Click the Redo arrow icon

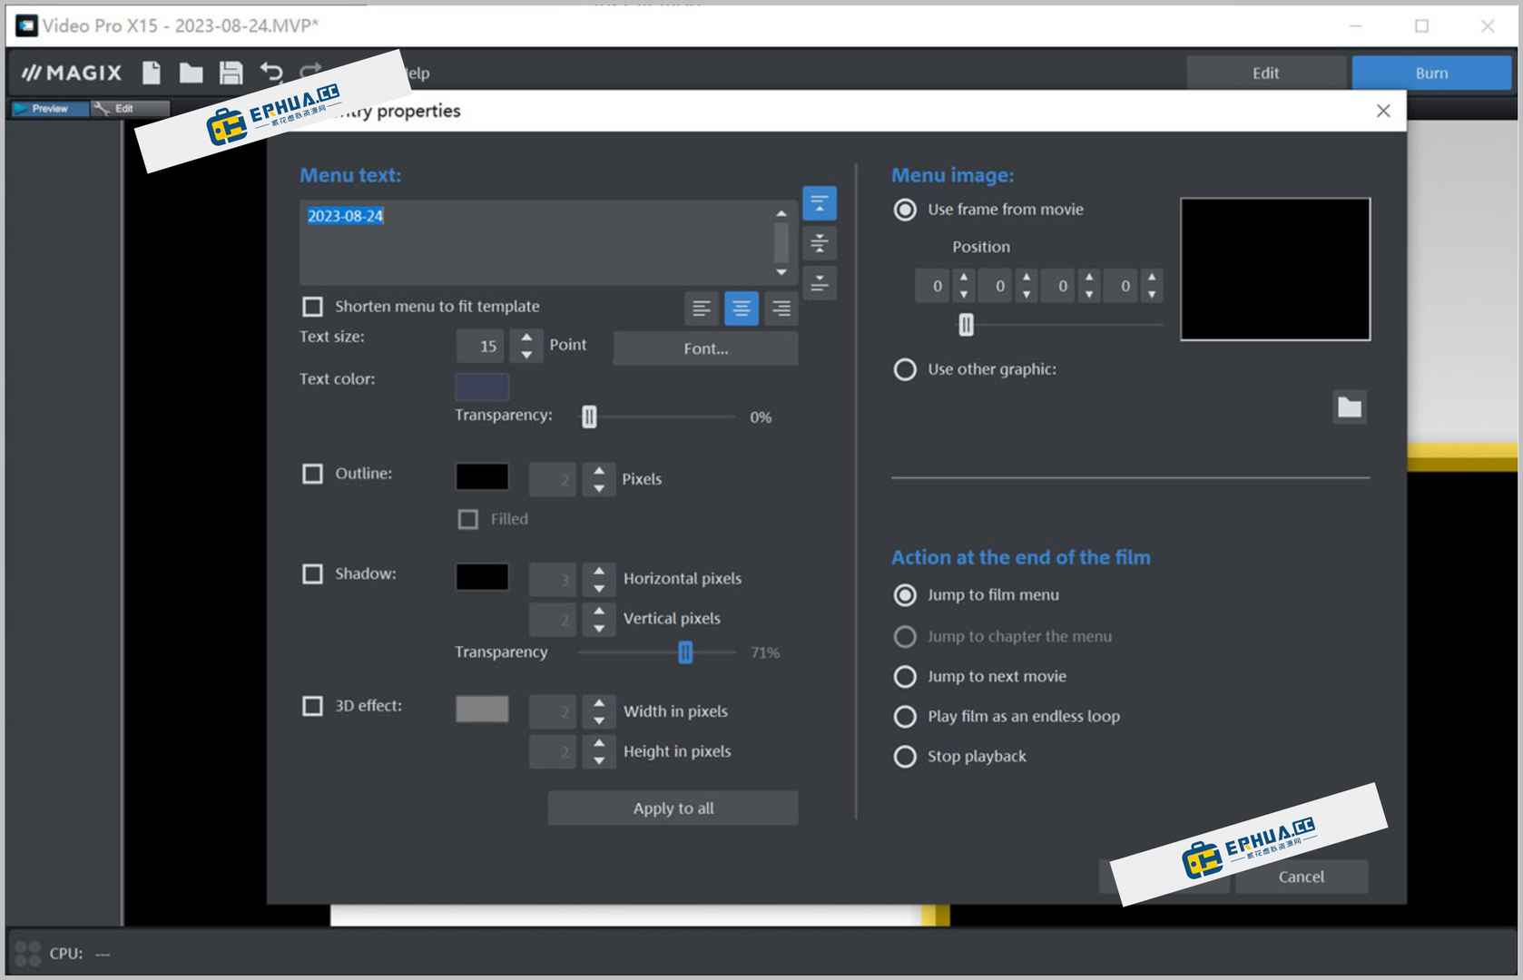point(310,73)
